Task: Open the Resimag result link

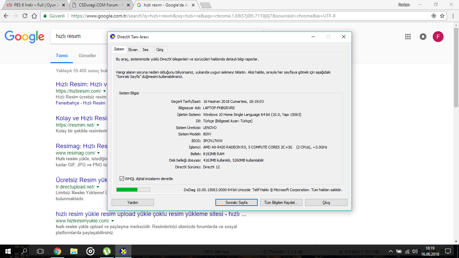Action: (x=81, y=146)
